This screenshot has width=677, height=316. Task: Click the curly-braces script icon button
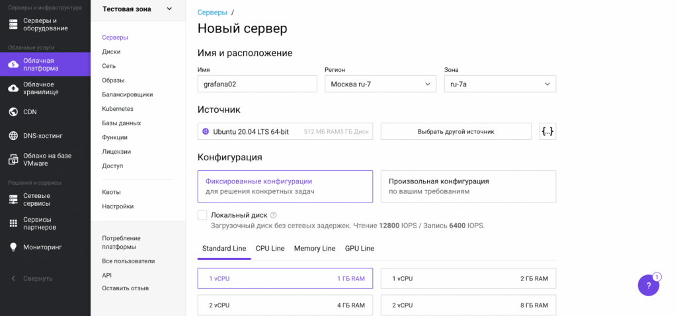point(547,131)
